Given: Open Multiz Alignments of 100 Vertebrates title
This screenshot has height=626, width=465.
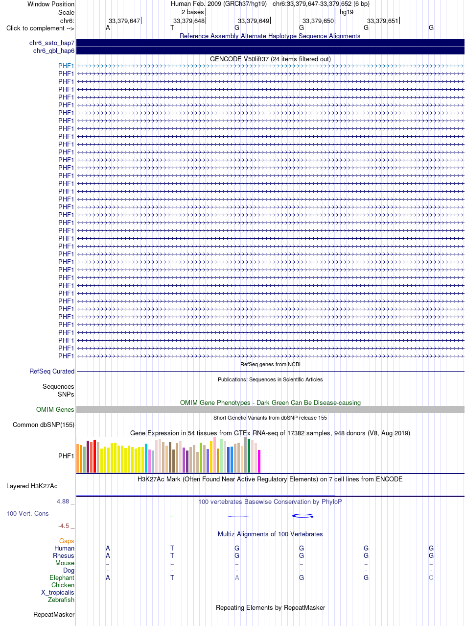Looking at the screenshot, I should [x=270, y=534].
